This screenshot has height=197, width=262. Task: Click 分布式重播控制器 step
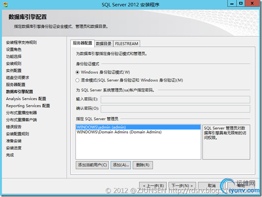pyautogui.click(x=21, y=113)
